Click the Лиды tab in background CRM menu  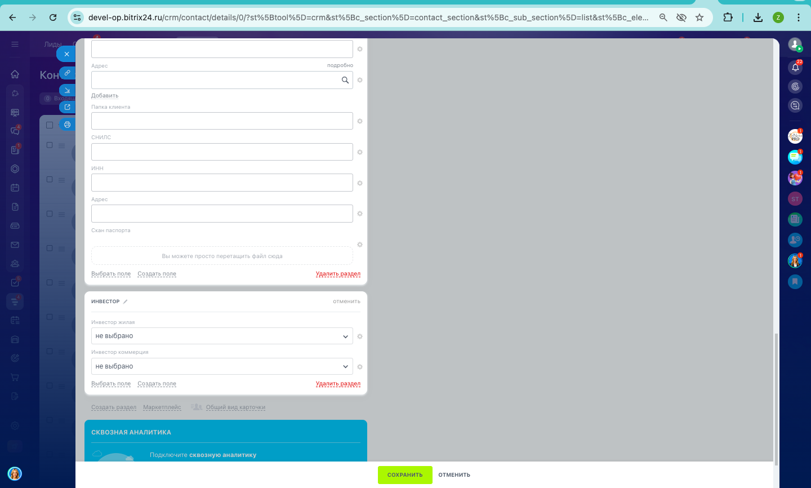(53, 44)
